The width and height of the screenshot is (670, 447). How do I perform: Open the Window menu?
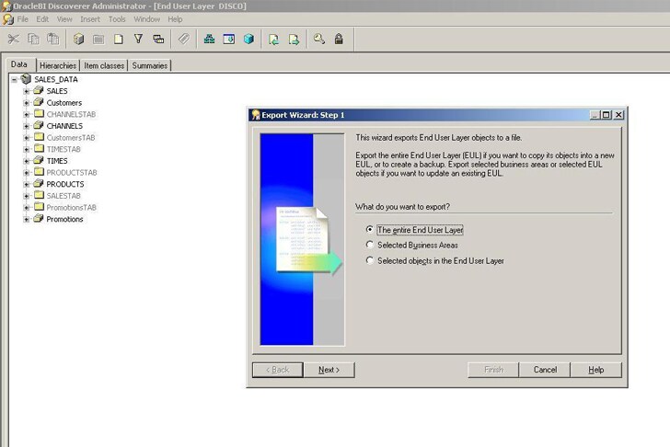[x=147, y=19]
